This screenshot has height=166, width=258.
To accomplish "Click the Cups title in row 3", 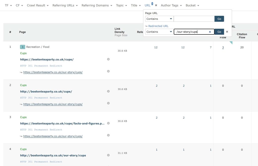I will pos(23,117).
